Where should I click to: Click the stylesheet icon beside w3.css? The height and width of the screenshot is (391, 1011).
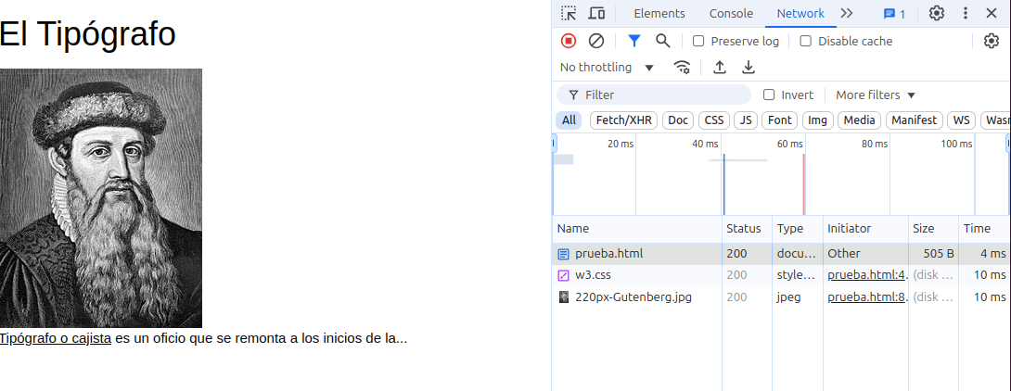click(564, 276)
